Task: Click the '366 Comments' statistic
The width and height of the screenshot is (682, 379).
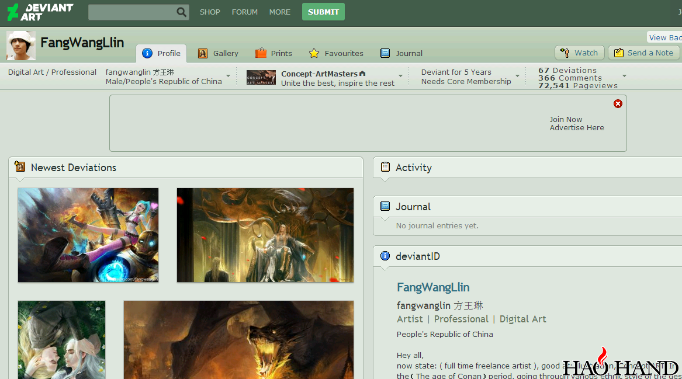Action: click(x=570, y=78)
